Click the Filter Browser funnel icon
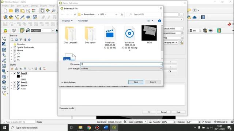 click(21, 40)
